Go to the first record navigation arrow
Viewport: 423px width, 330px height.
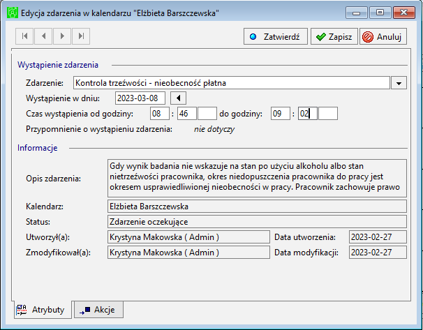point(24,36)
